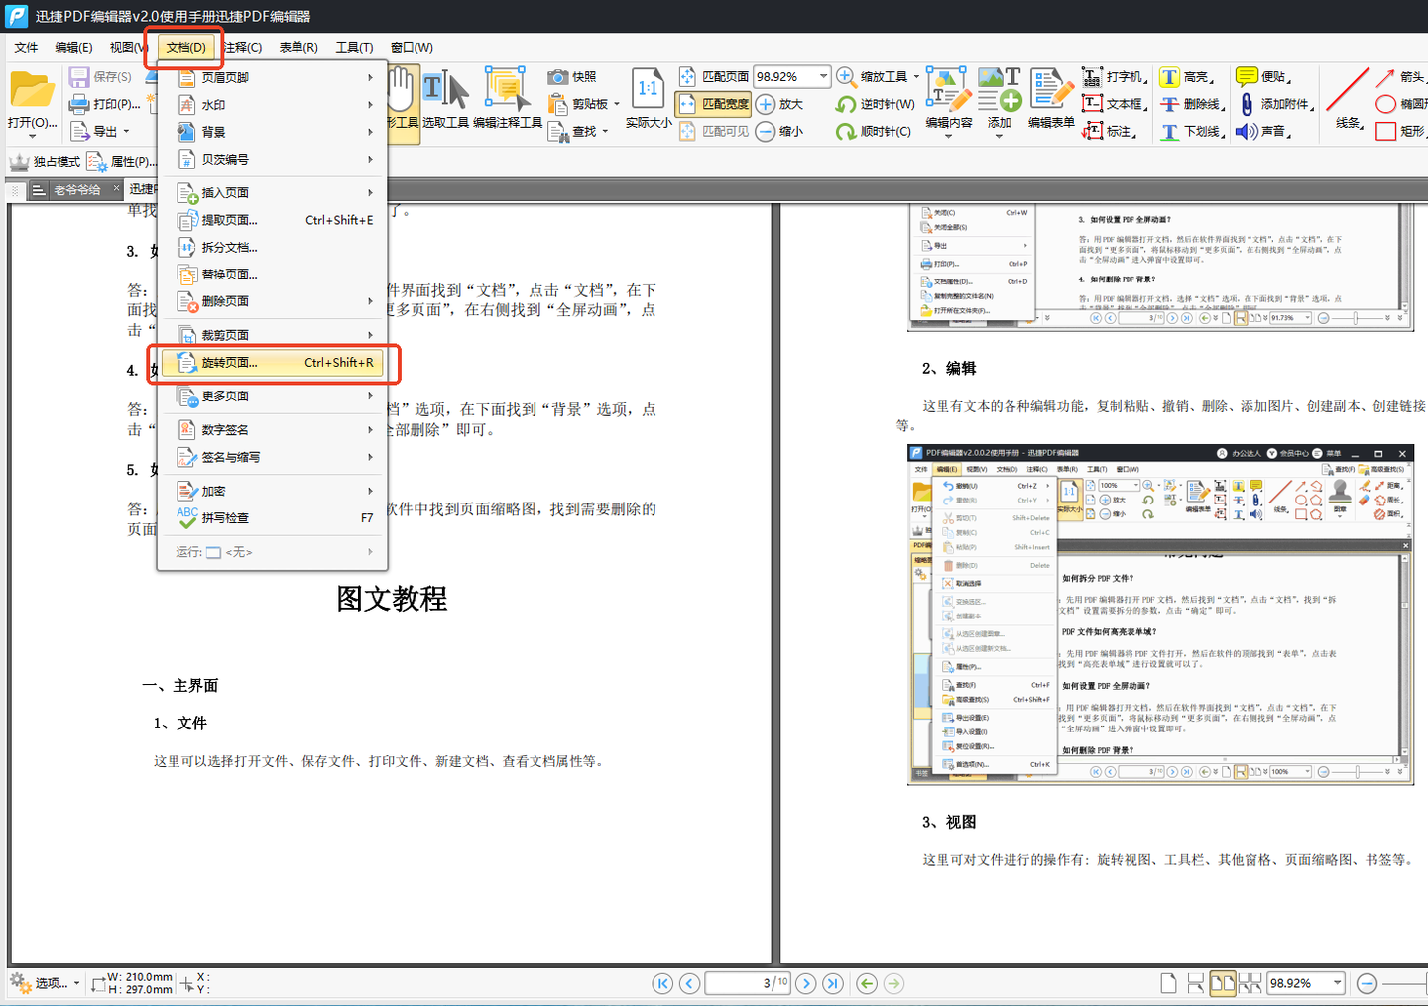The image size is (1428, 1006).
Task: Toggle 匹配宽度 fit width mode
Action: pyautogui.click(x=713, y=104)
